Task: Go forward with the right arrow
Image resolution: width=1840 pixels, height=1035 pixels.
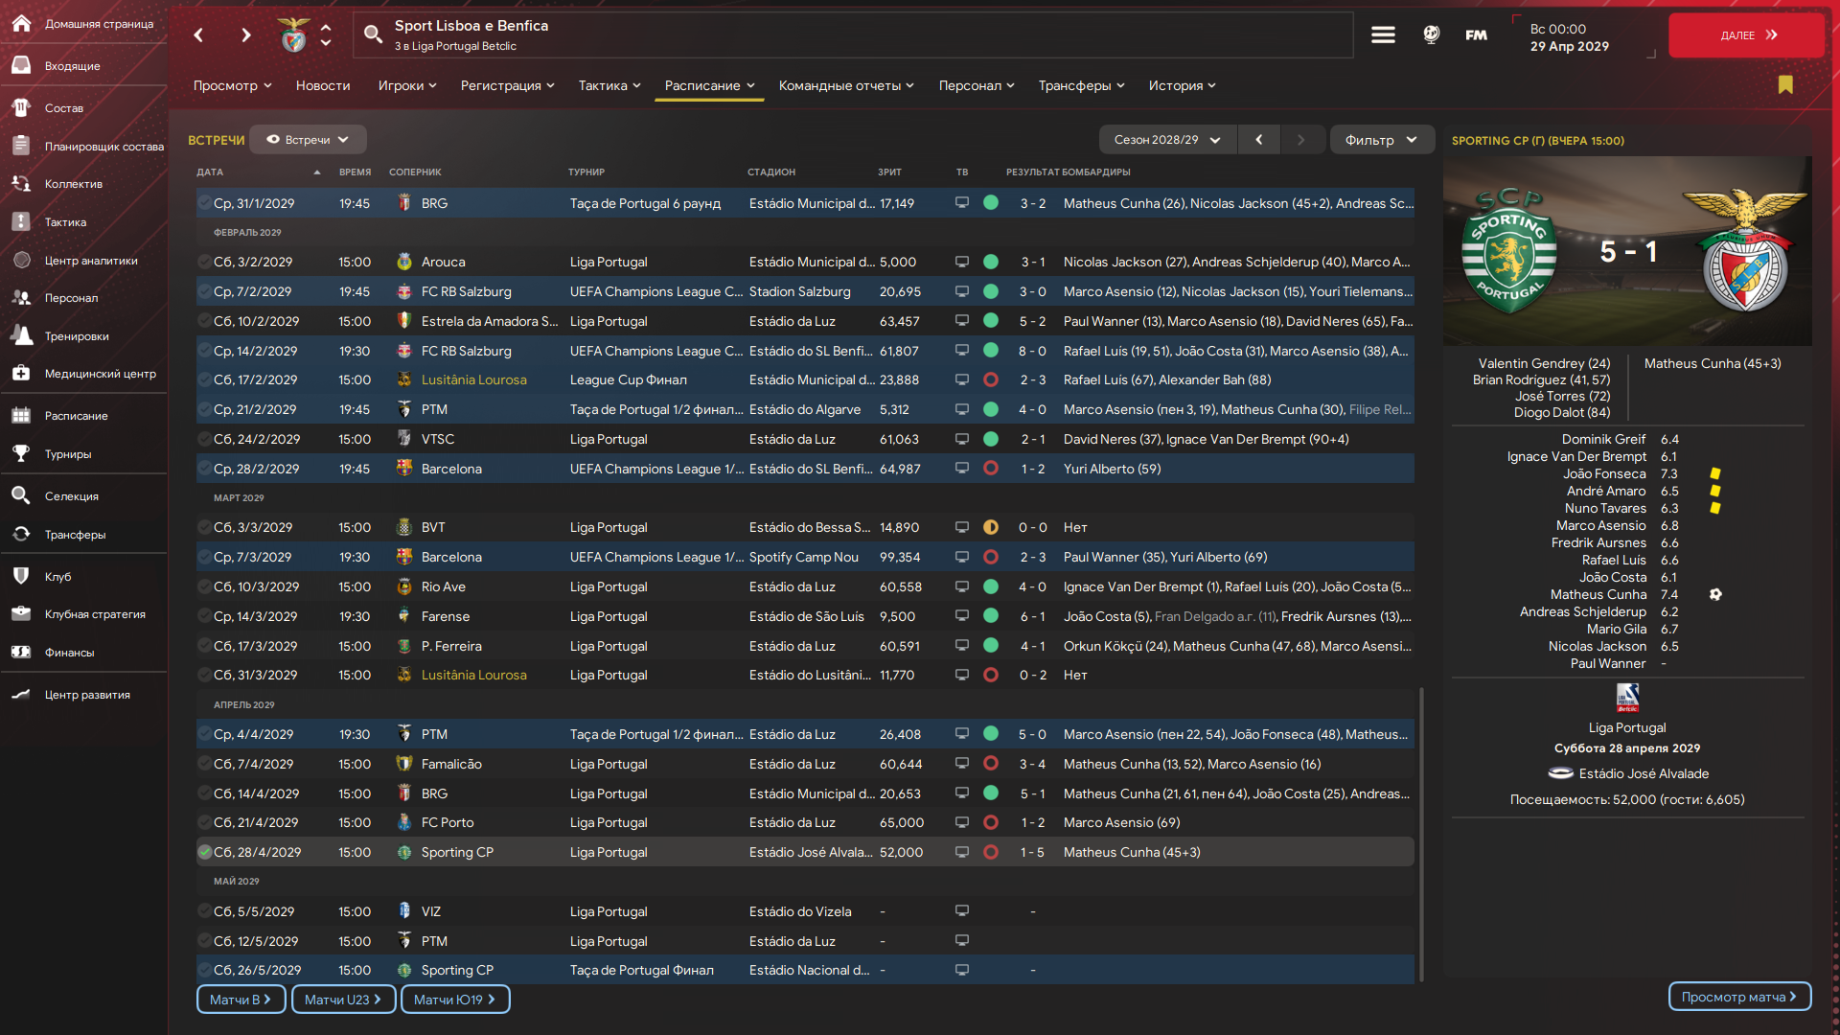Action: click(x=246, y=35)
